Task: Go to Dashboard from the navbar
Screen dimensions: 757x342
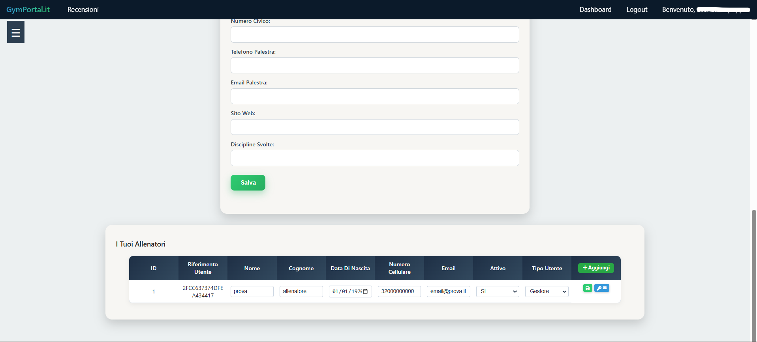Action: pyautogui.click(x=595, y=9)
